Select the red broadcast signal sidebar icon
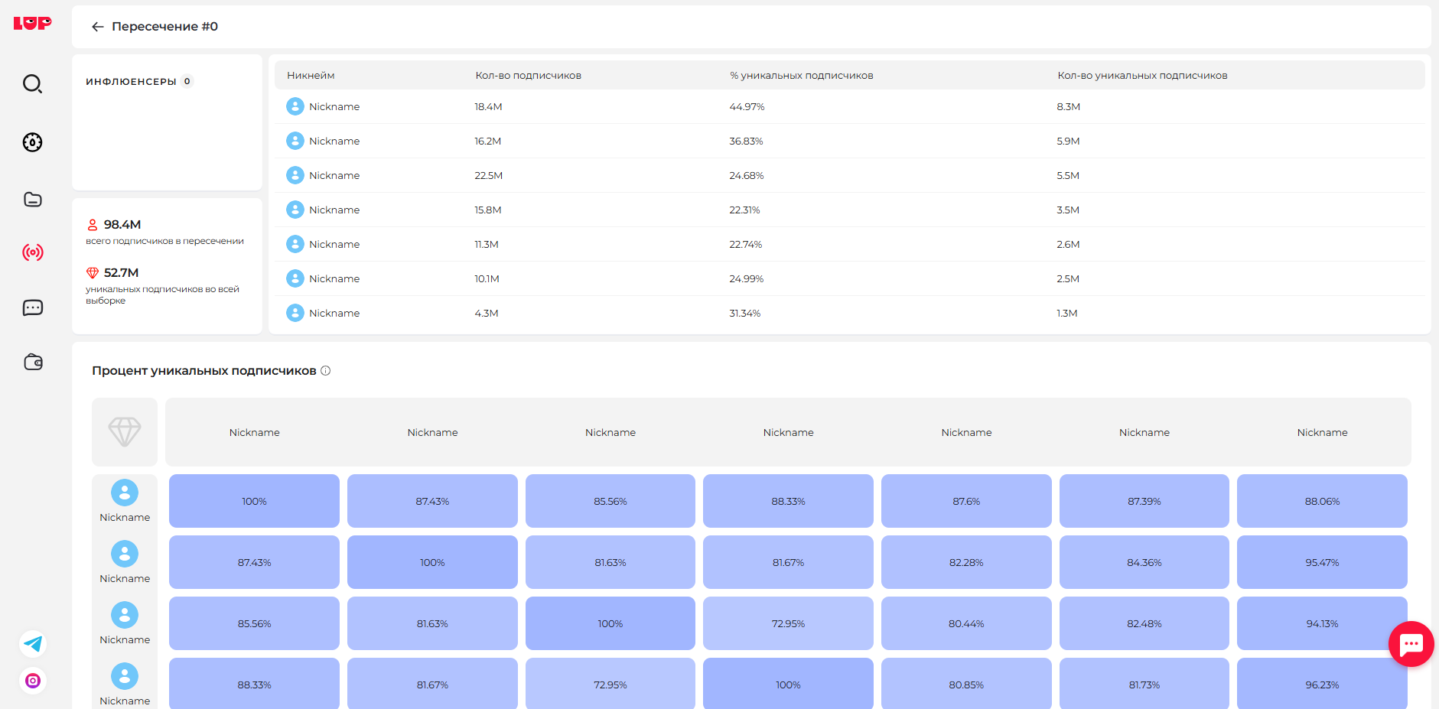Screen dimensions: 1439x709 coord(32,252)
